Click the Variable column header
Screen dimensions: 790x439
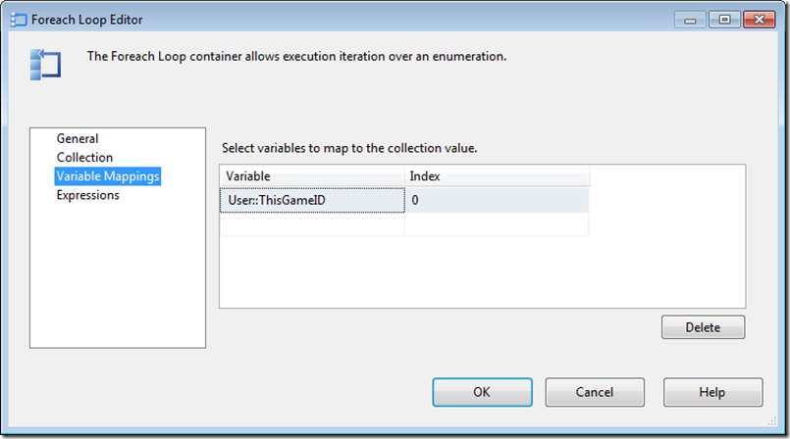pyautogui.click(x=311, y=176)
